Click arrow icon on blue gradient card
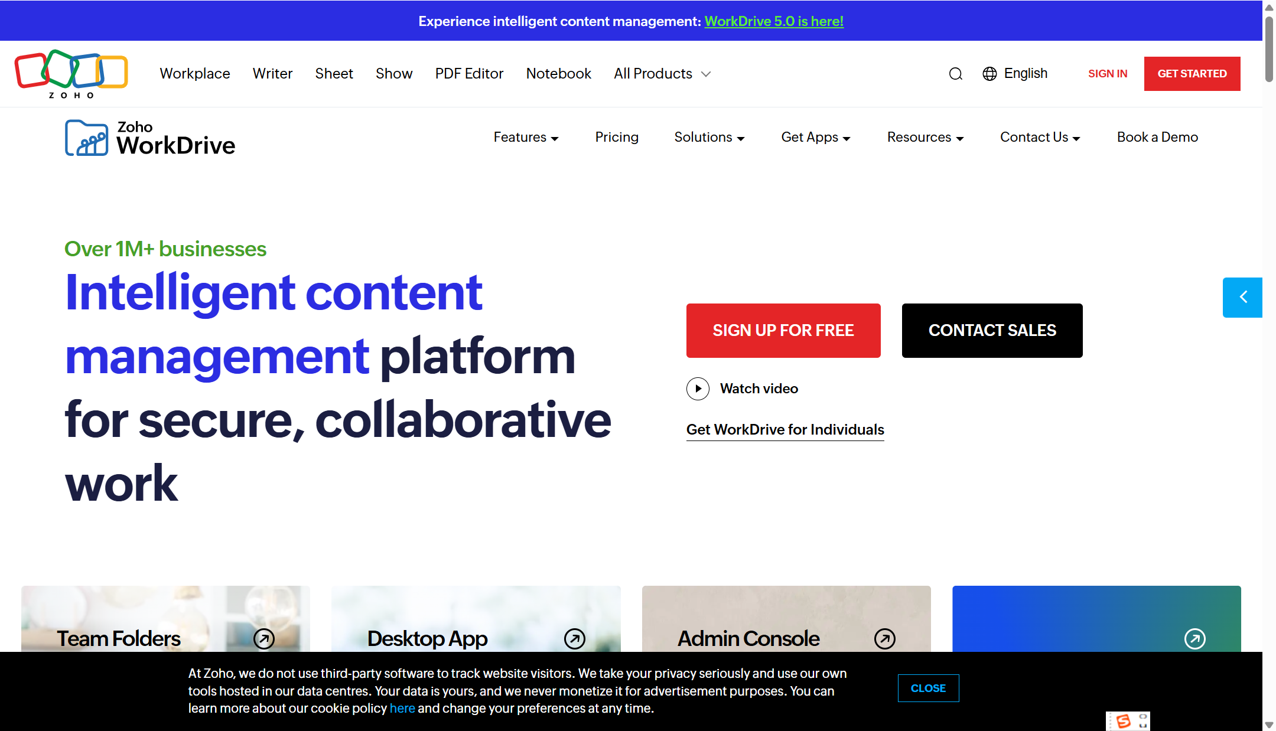The height and width of the screenshot is (731, 1276). click(x=1194, y=638)
